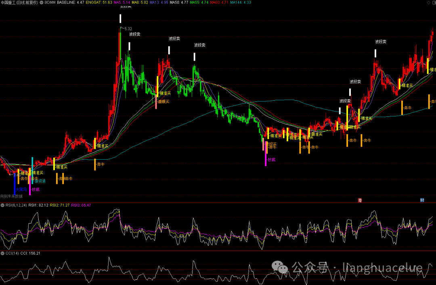The image size is (436, 285).
Task: Click the 游资进 cyan signal label
Action: pyautogui.click(x=40, y=181)
